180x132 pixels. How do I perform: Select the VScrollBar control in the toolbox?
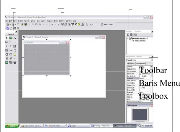click(x=15, y=50)
